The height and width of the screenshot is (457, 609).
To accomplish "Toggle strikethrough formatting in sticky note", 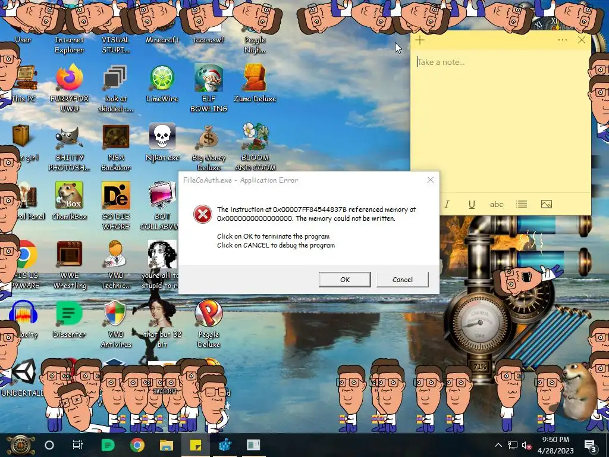I will coord(497,205).
